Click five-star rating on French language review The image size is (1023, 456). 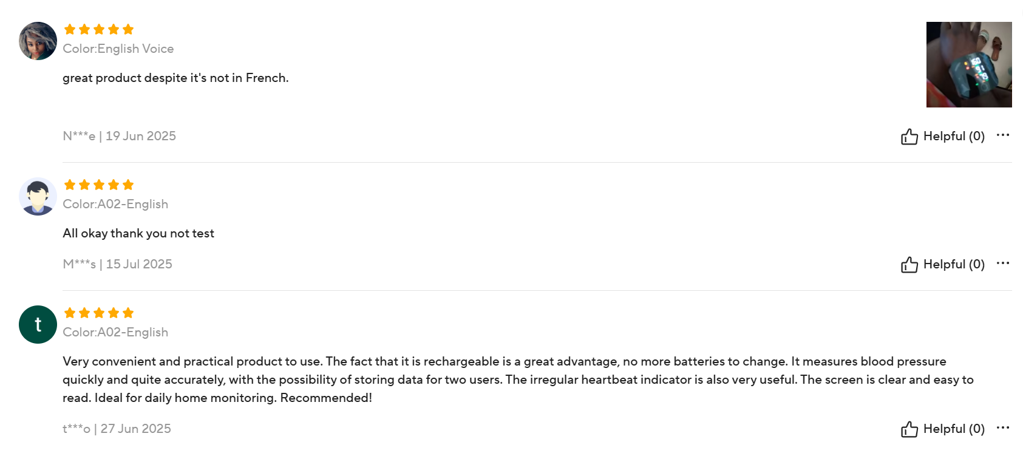pyautogui.click(x=99, y=29)
